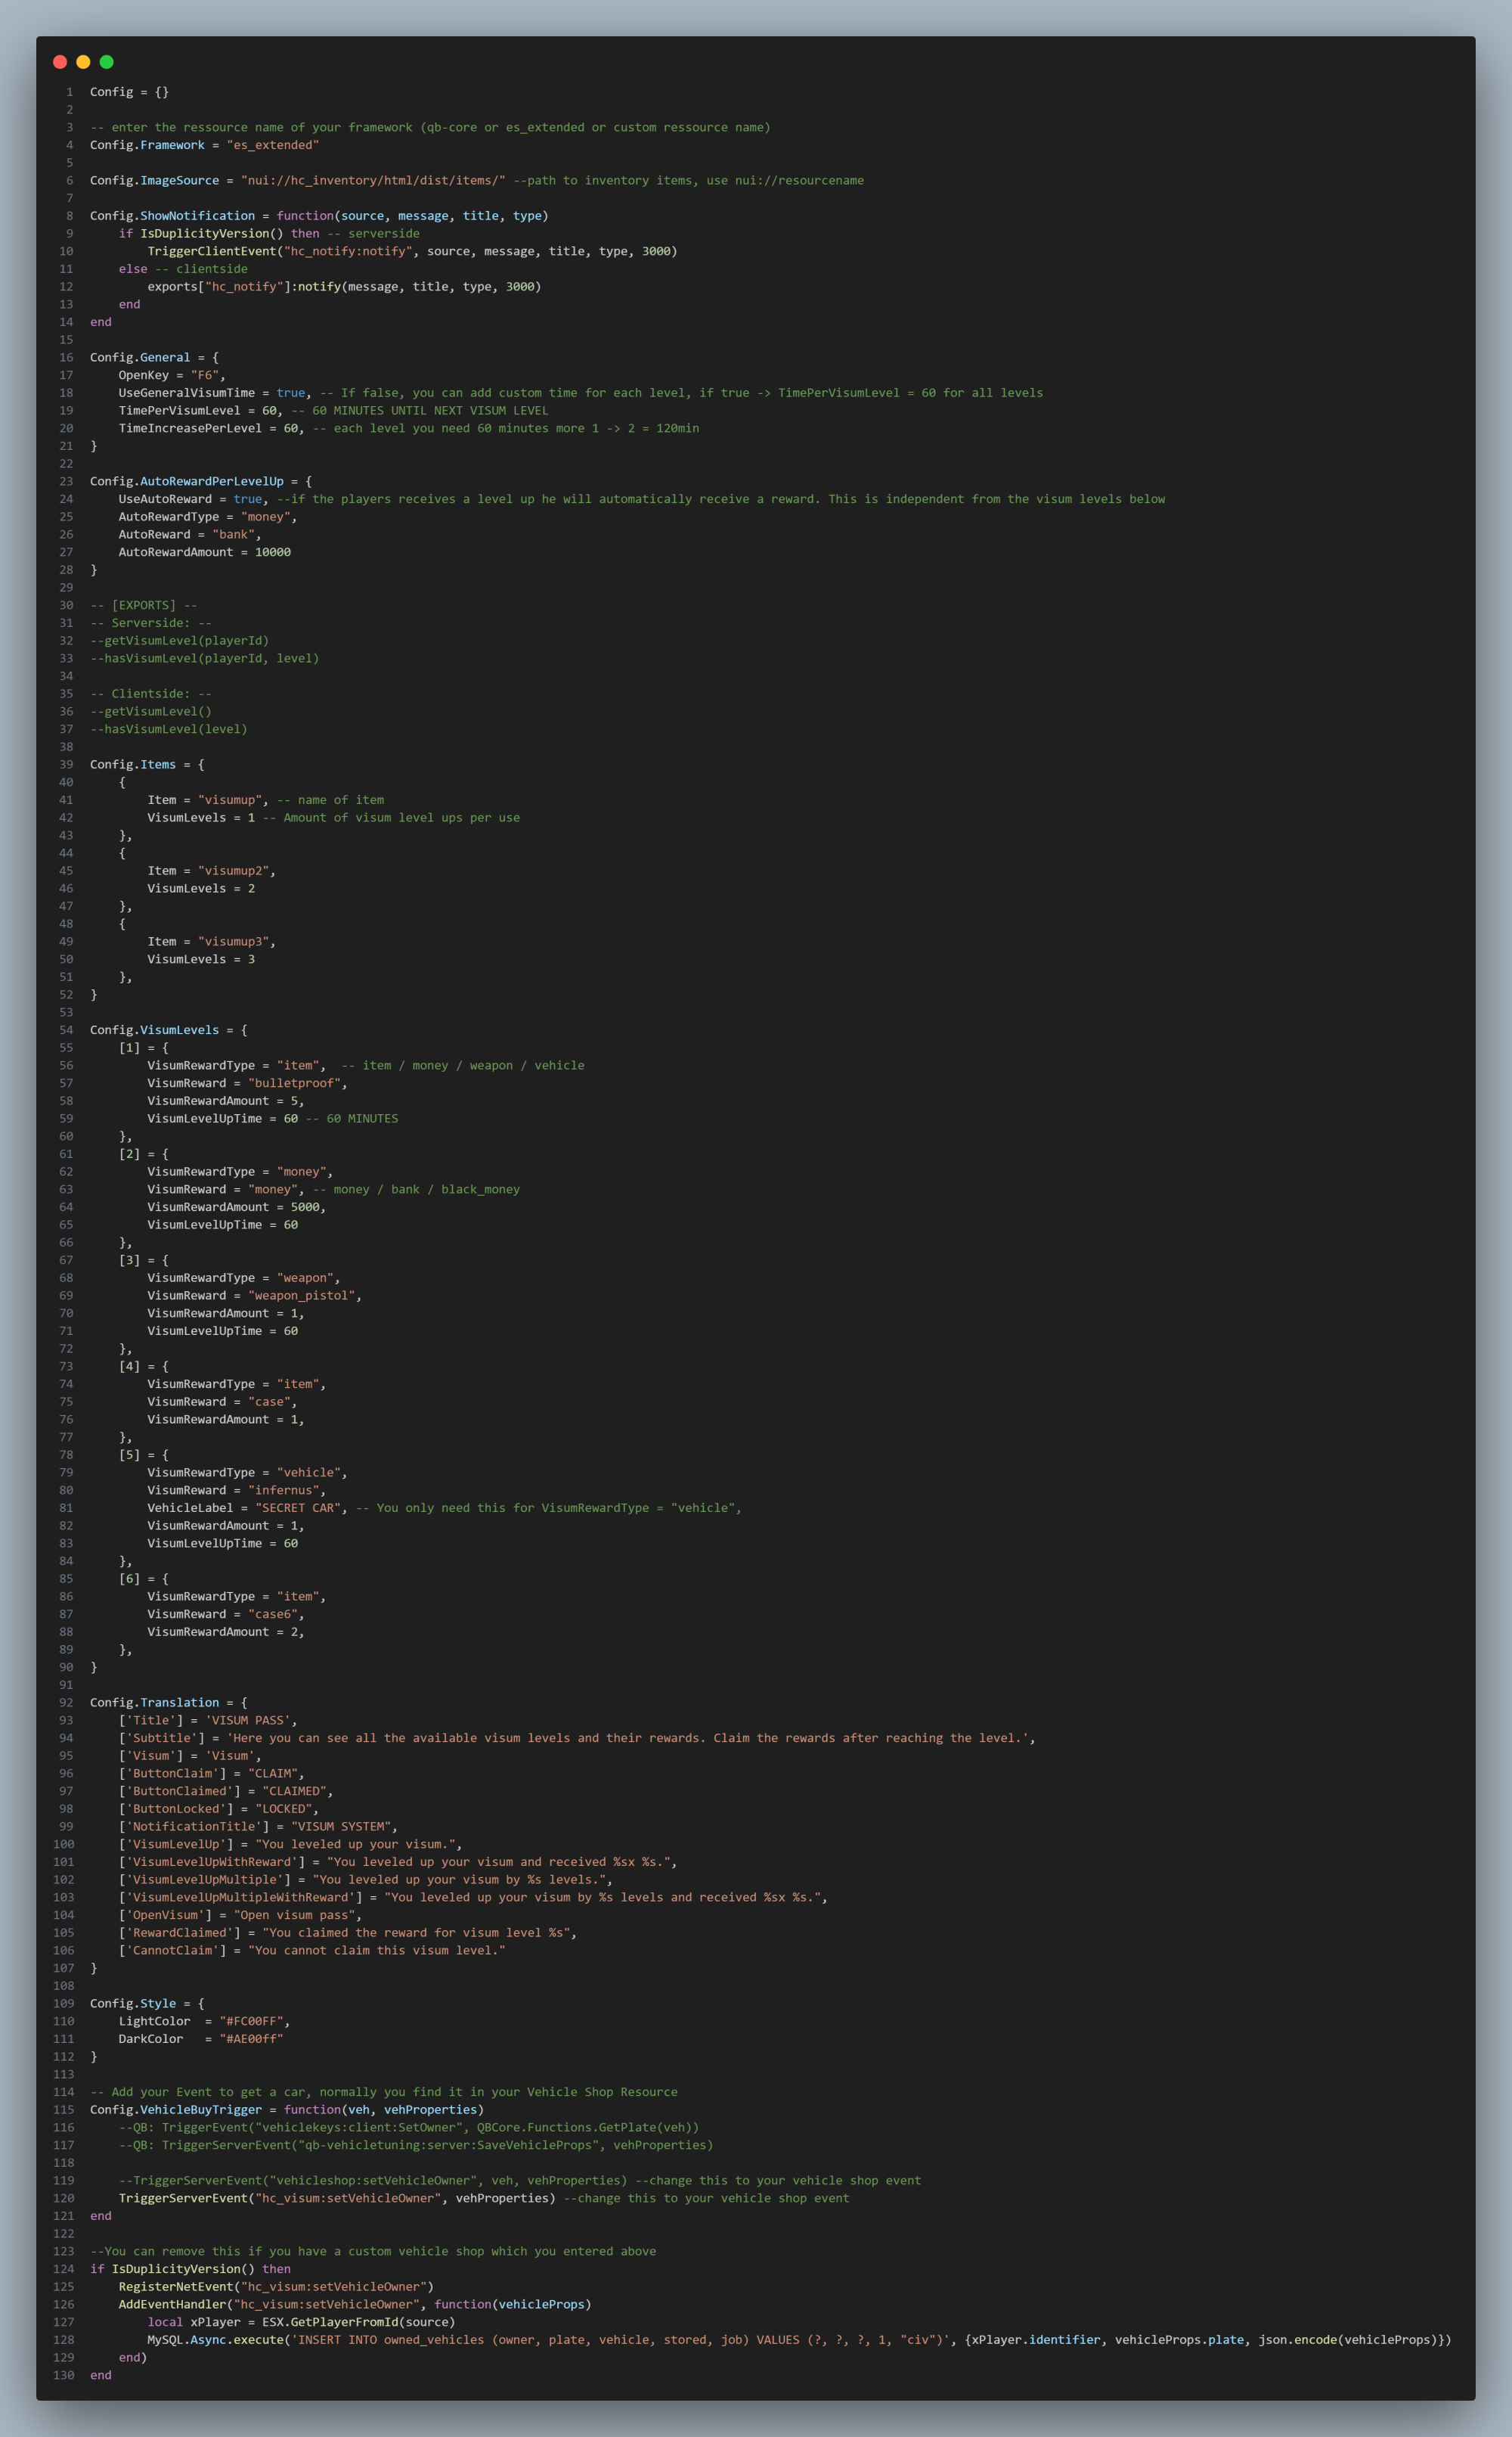Screen dimensions: 1512x2437
Task: Click the "-- clientside" comment after else
Action: (x=201, y=269)
